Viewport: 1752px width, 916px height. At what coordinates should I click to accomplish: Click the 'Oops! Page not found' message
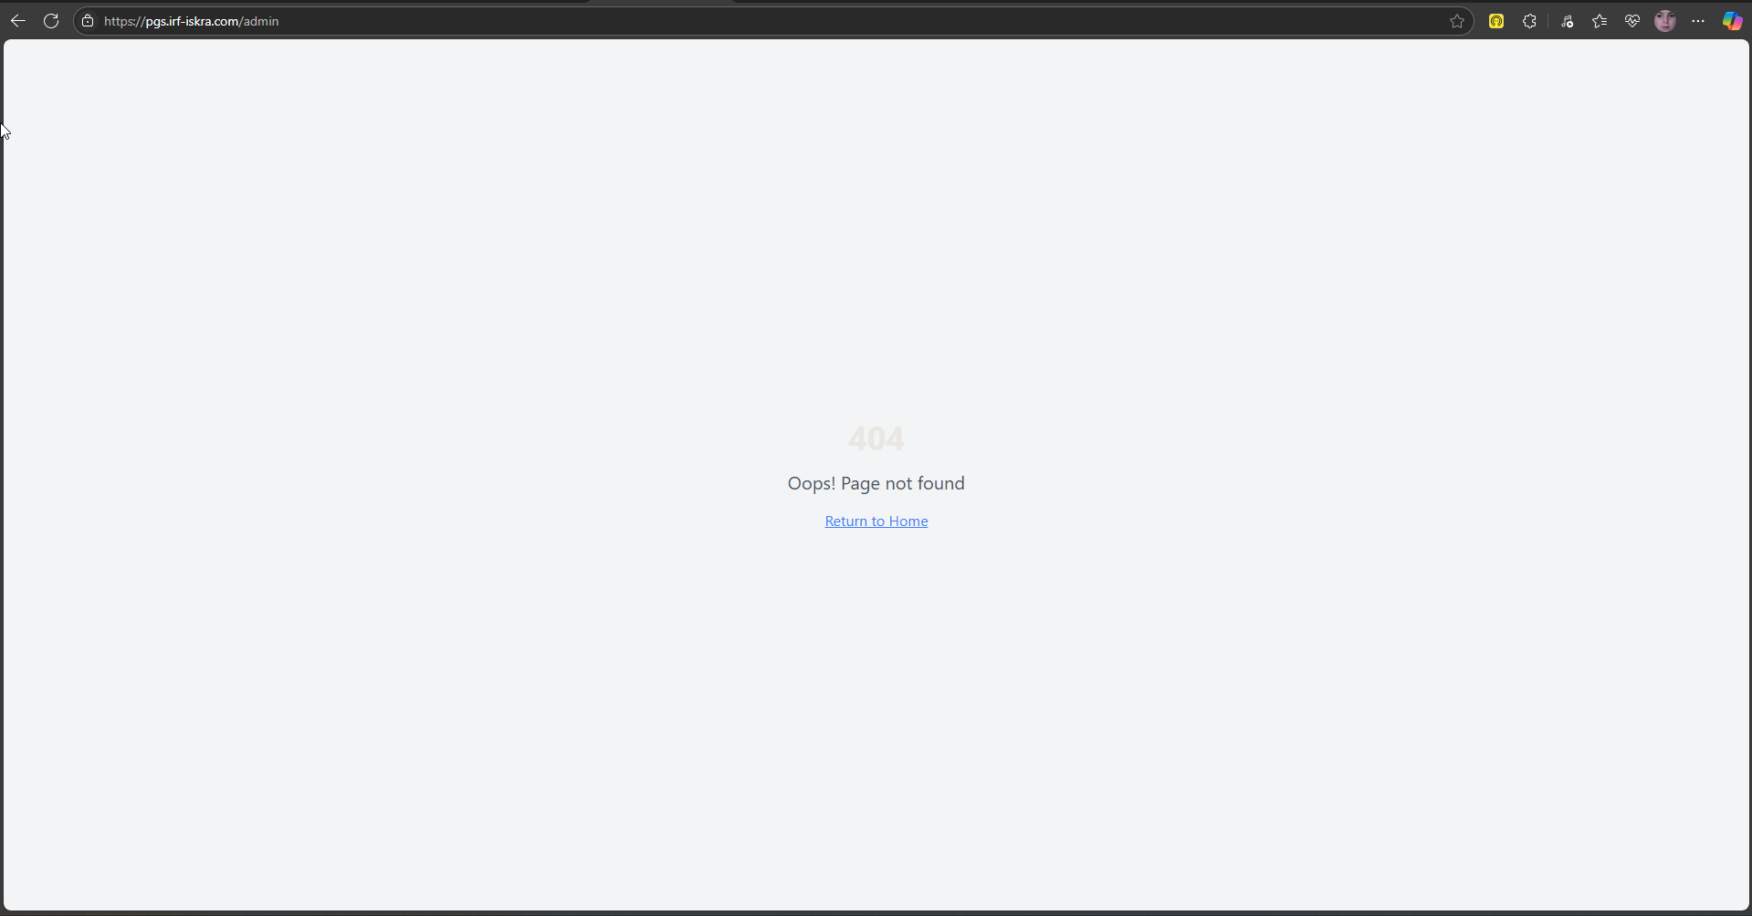tap(876, 483)
